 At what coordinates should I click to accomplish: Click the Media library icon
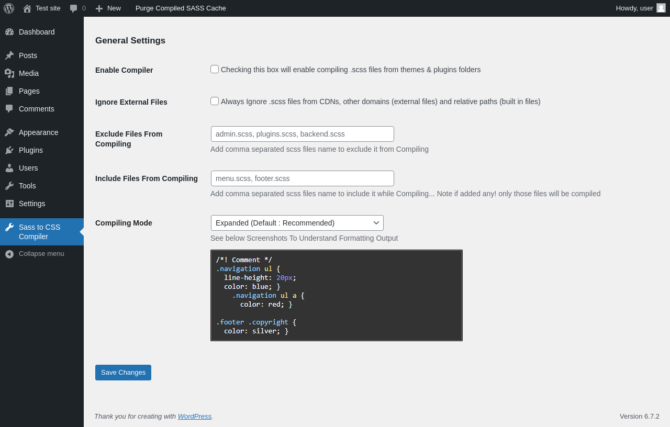click(x=9, y=73)
